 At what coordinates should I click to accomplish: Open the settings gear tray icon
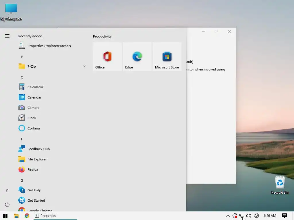click(256, 216)
